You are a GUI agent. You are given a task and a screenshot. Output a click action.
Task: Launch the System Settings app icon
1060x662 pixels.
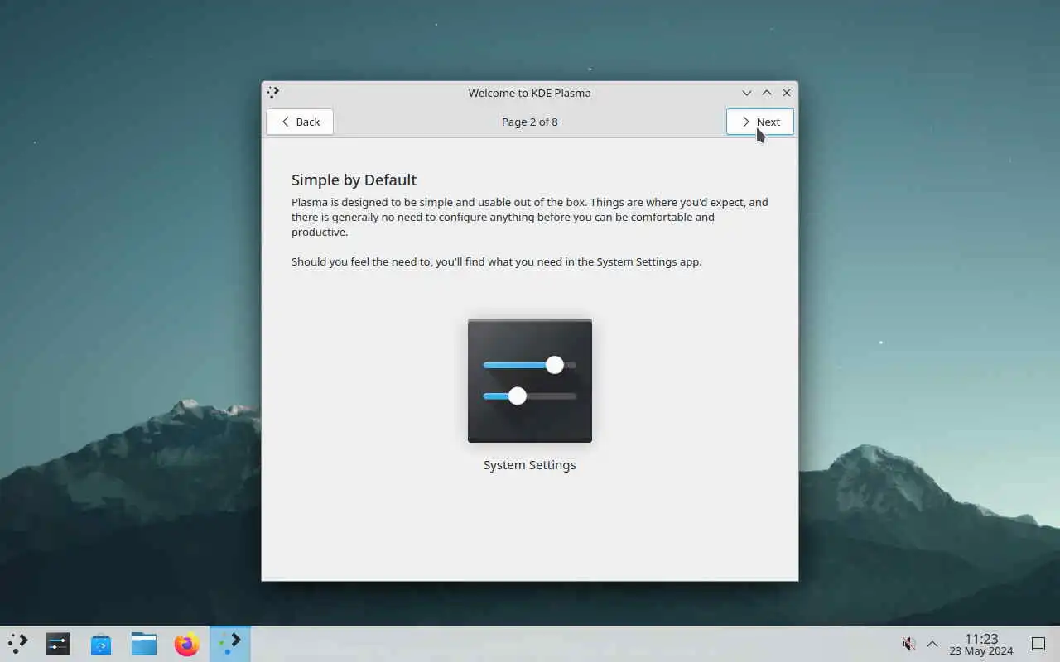(530, 381)
